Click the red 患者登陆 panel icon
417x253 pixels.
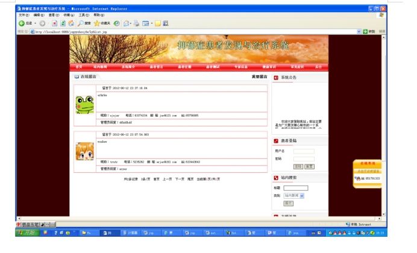[x=276, y=141]
